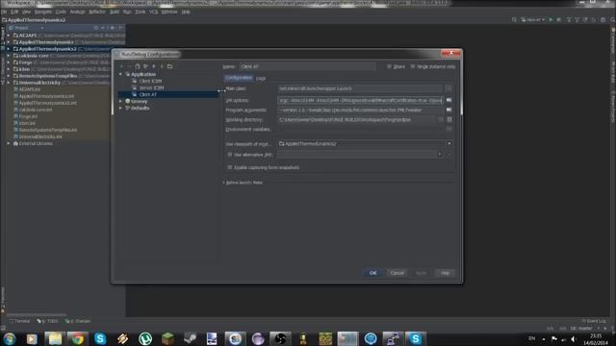616x346 pixels.
Task: Toggle Share checkbox
Action: [389, 66]
